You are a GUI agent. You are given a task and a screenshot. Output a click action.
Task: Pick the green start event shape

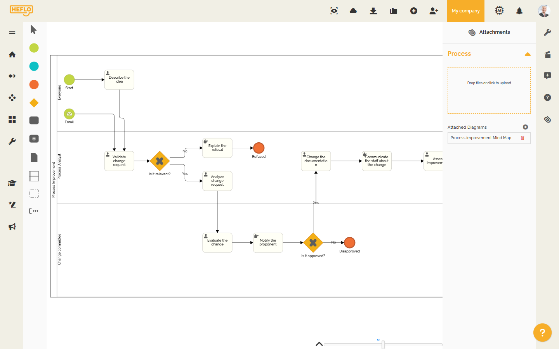click(34, 48)
